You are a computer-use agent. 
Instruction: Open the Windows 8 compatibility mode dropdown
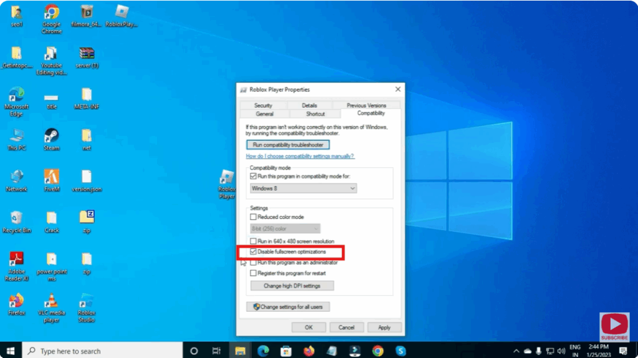tap(303, 188)
